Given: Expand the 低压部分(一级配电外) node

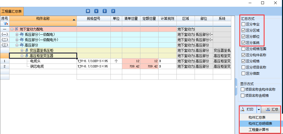Looking at the screenshot, I should 17,40.
